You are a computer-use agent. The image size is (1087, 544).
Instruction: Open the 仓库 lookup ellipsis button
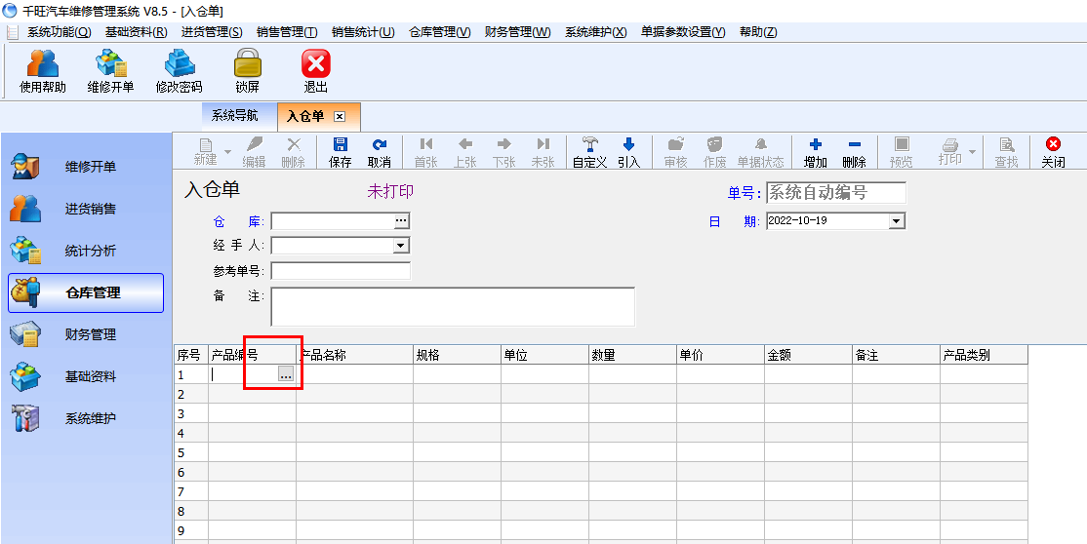tap(401, 221)
